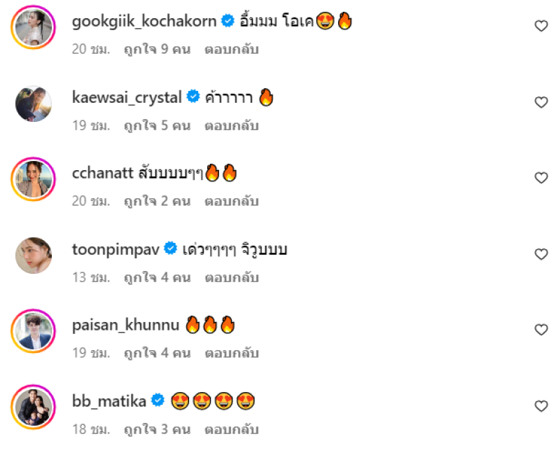The image size is (560, 453).
Task: Open bb_matika's profile avatar
Action: click(33, 407)
